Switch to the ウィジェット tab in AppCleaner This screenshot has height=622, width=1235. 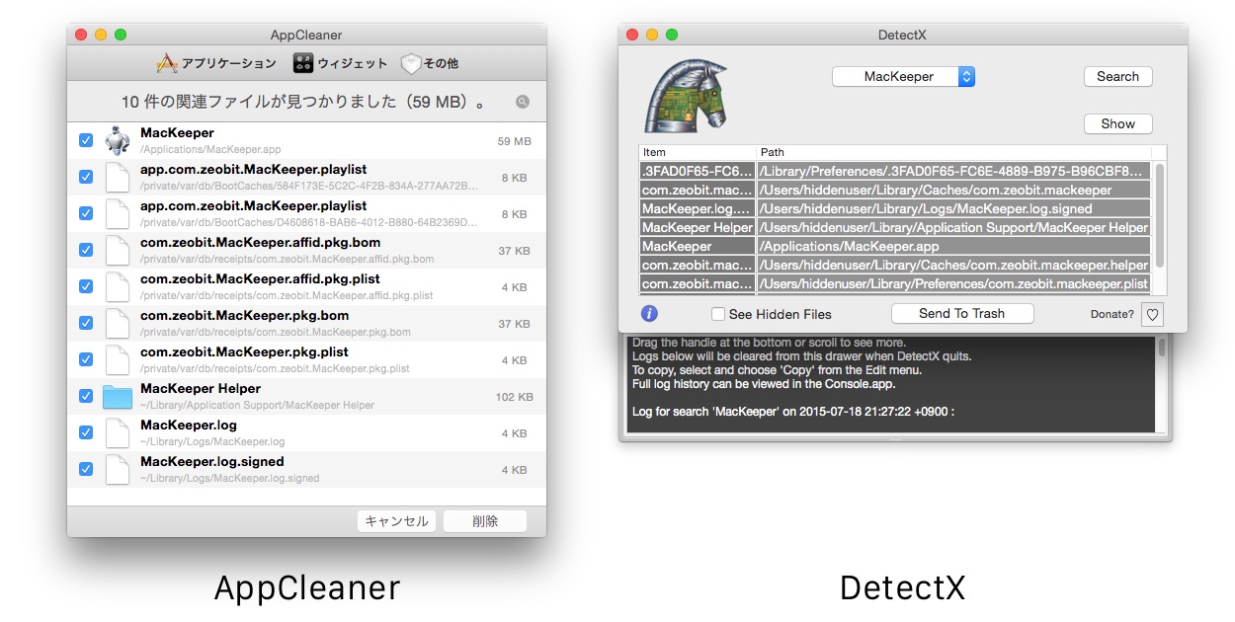340,63
